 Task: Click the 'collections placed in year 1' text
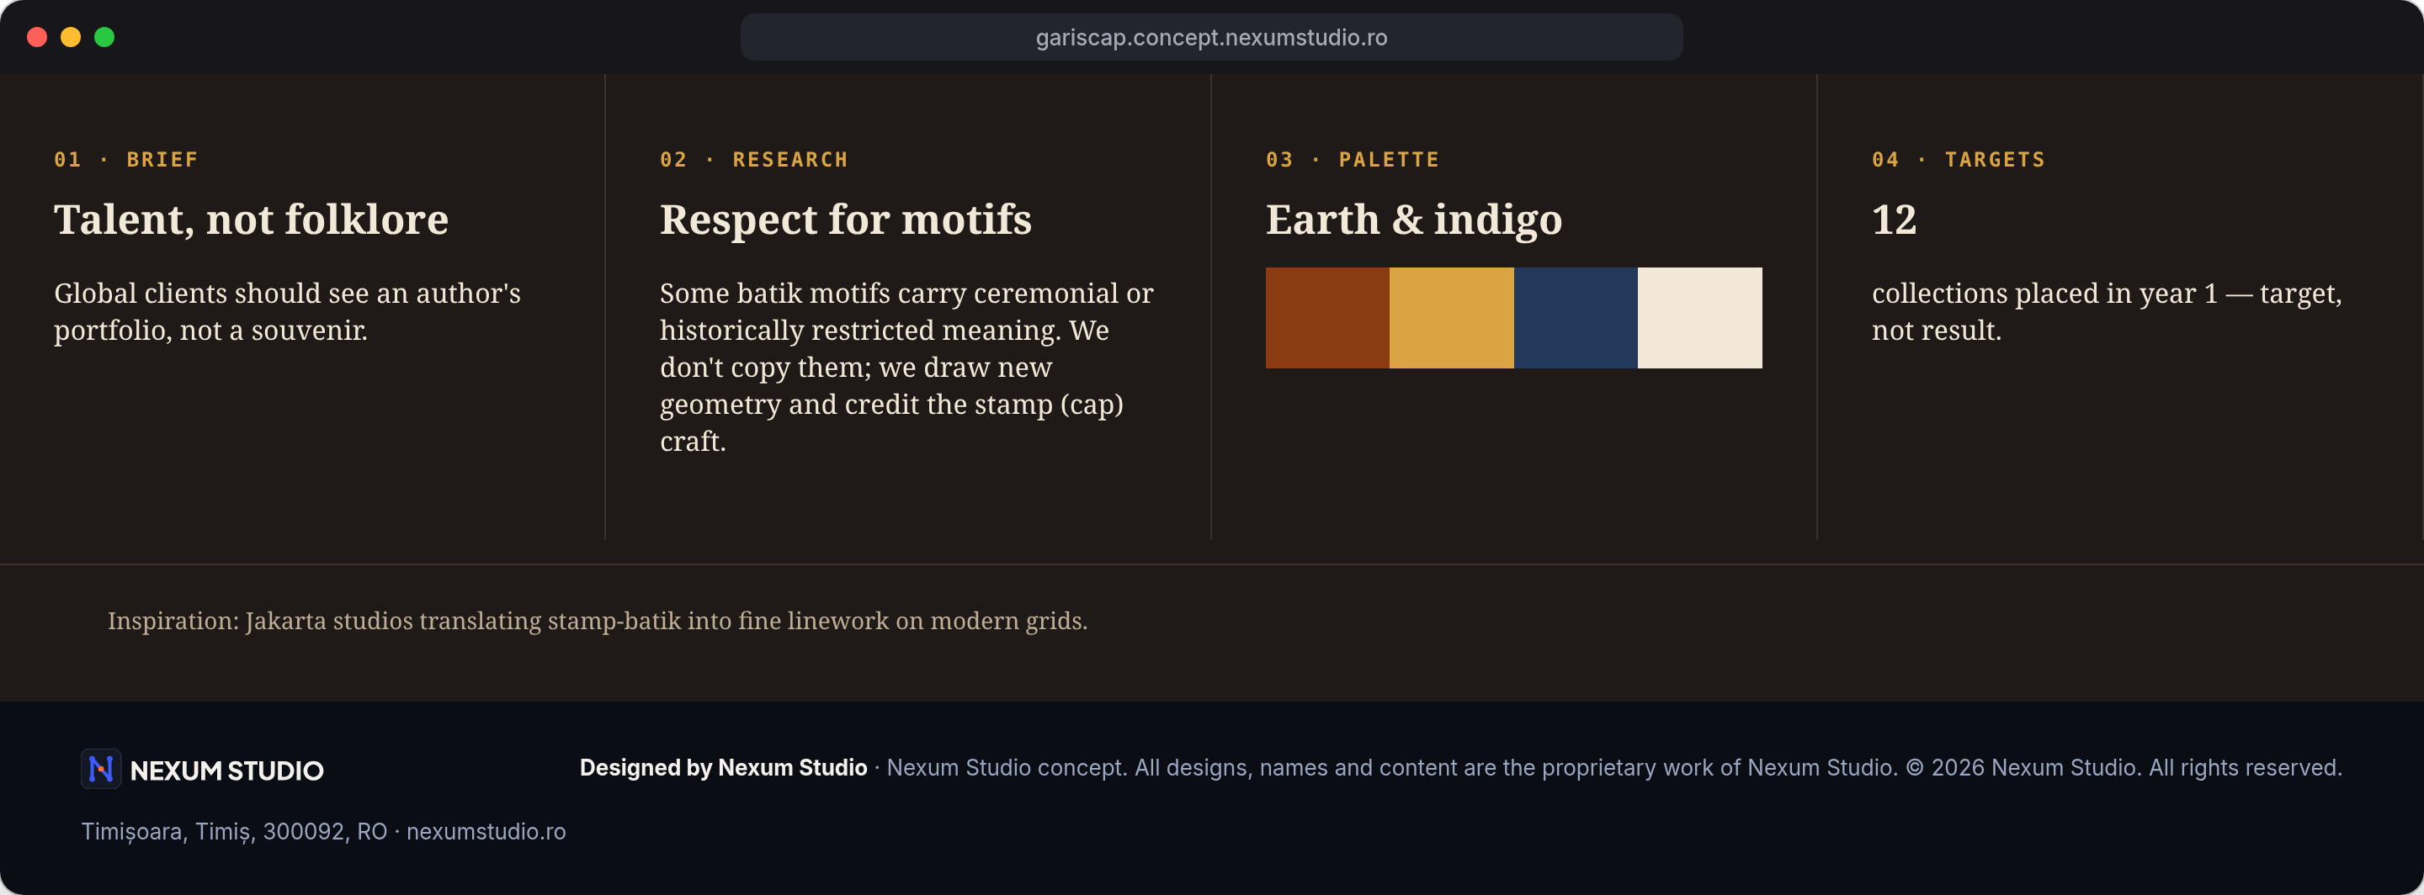pyautogui.click(x=2106, y=311)
